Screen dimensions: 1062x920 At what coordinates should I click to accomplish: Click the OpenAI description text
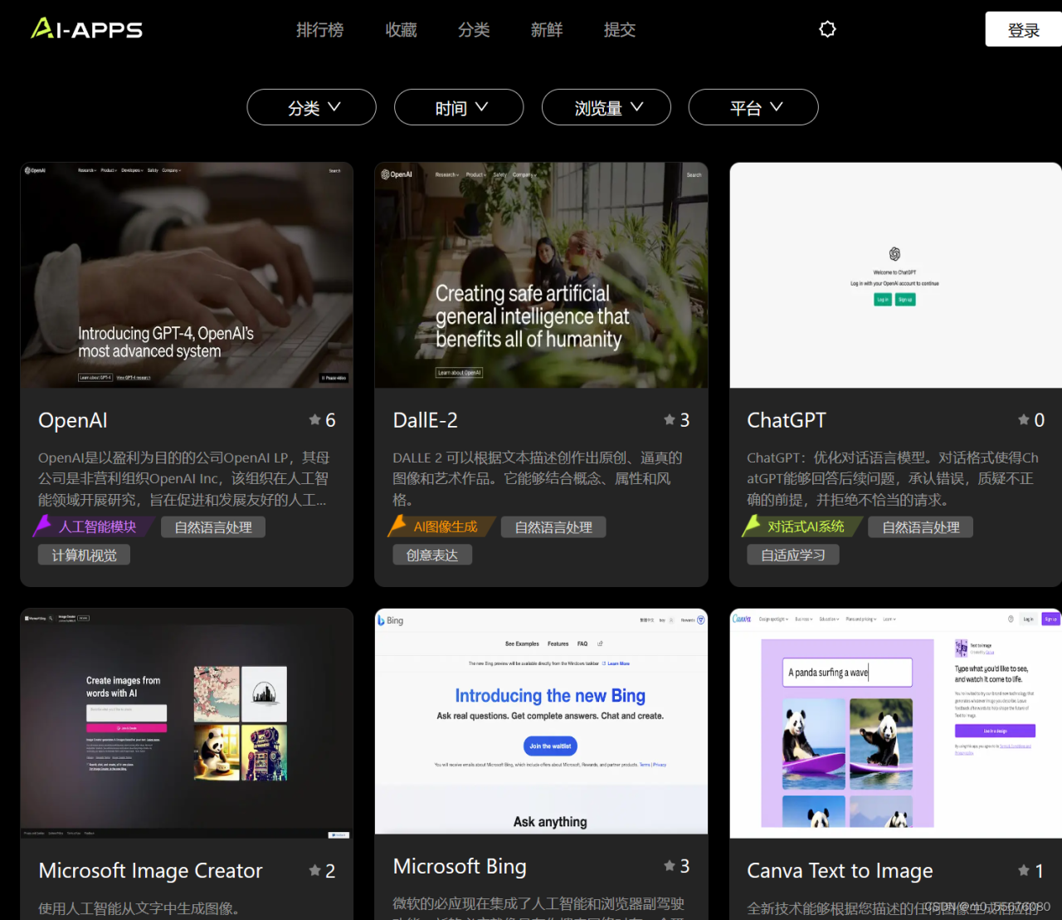coord(184,479)
